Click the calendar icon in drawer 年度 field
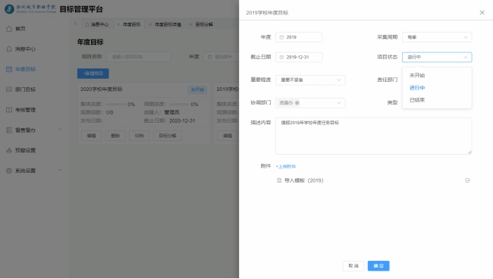The width and height of the screenshot is (493, 279). click(x=281, y=37)
